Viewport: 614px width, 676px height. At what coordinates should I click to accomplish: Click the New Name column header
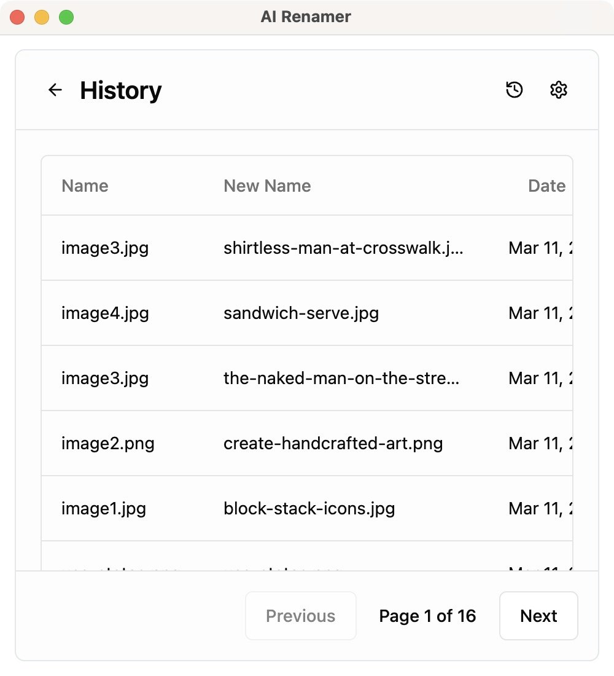coord(267,186)
